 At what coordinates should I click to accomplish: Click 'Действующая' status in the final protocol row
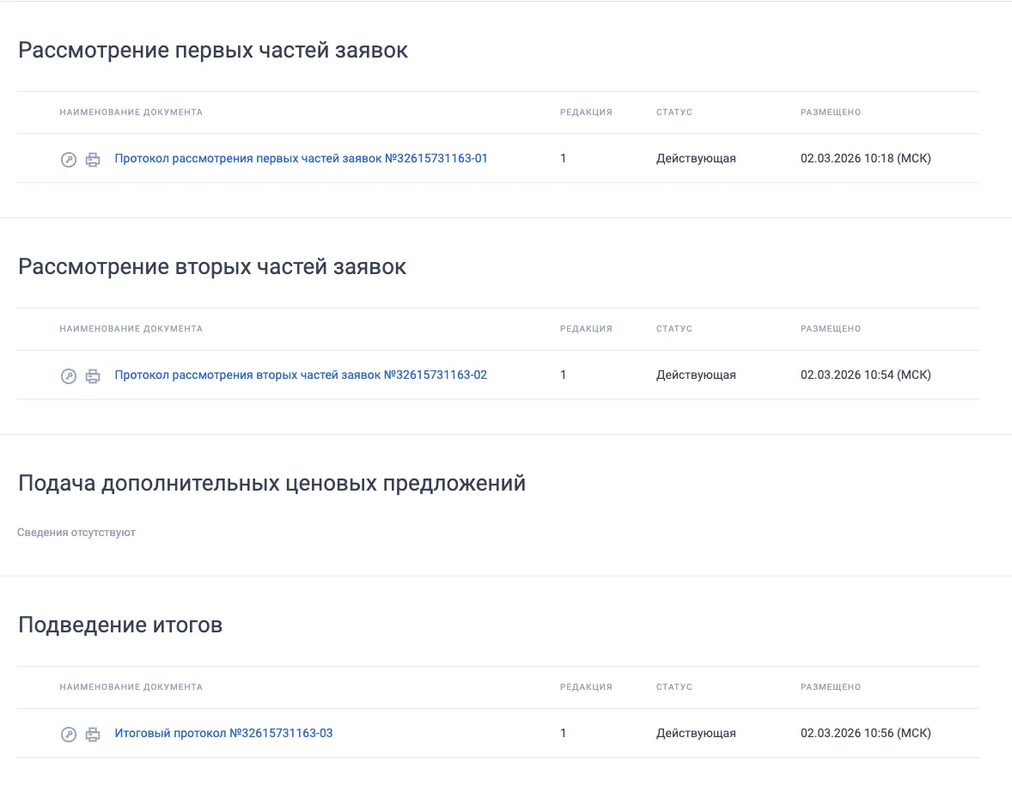(x=696, y=733)
